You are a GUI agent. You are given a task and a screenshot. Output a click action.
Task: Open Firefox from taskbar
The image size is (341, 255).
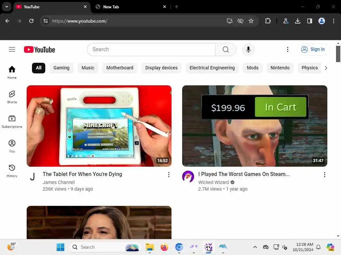pos(164,247)
